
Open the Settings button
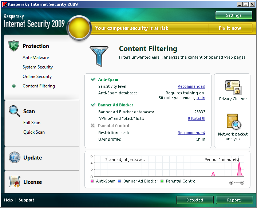tap(234, 15)
